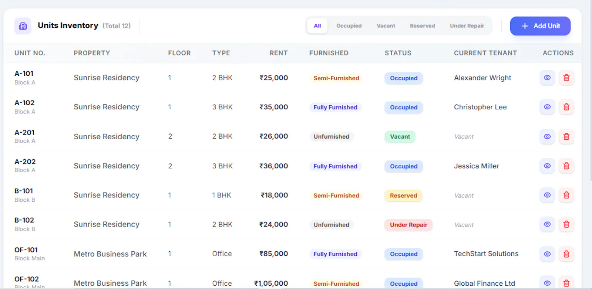Select the All filter tab
Screen dimensions: 592x289
[317, 26]
